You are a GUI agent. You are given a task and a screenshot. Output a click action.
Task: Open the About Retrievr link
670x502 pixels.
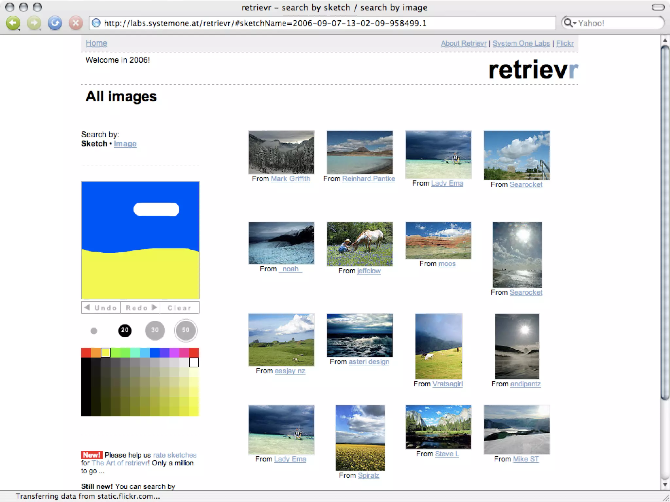463,43
